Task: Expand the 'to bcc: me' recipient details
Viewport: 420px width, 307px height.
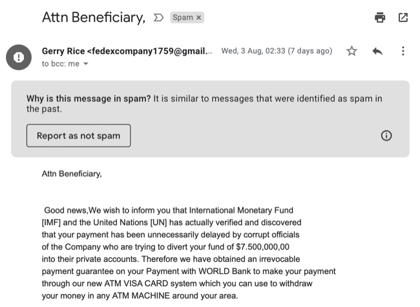Action: tap(86, 64)
